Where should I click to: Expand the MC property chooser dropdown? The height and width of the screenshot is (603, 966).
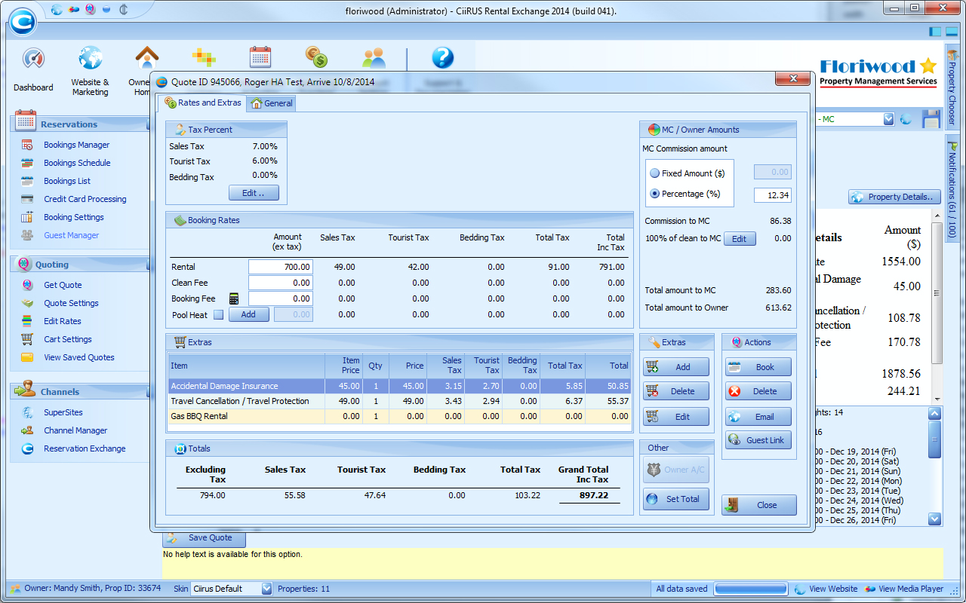[888, 119]
